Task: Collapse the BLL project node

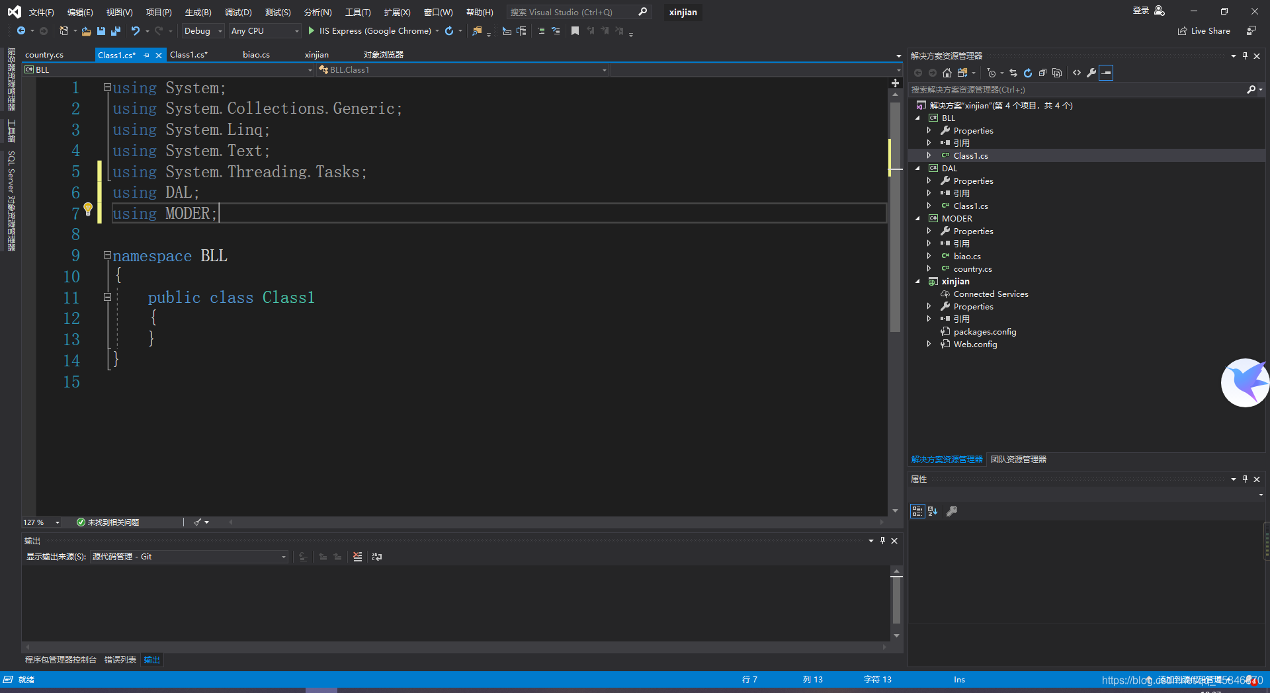Action: 917,118
